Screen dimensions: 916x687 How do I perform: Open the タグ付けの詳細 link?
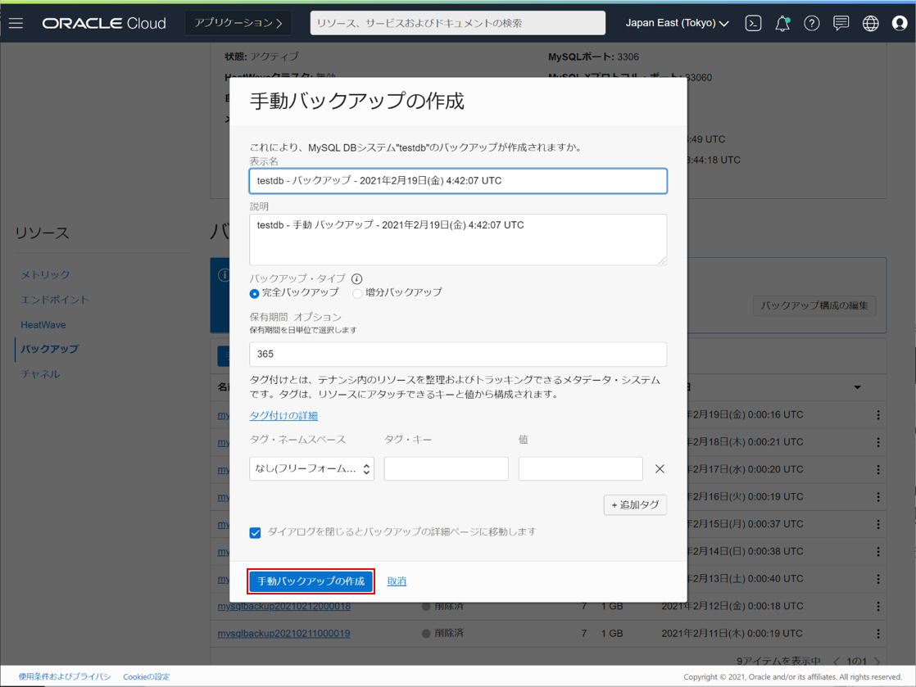283,416
